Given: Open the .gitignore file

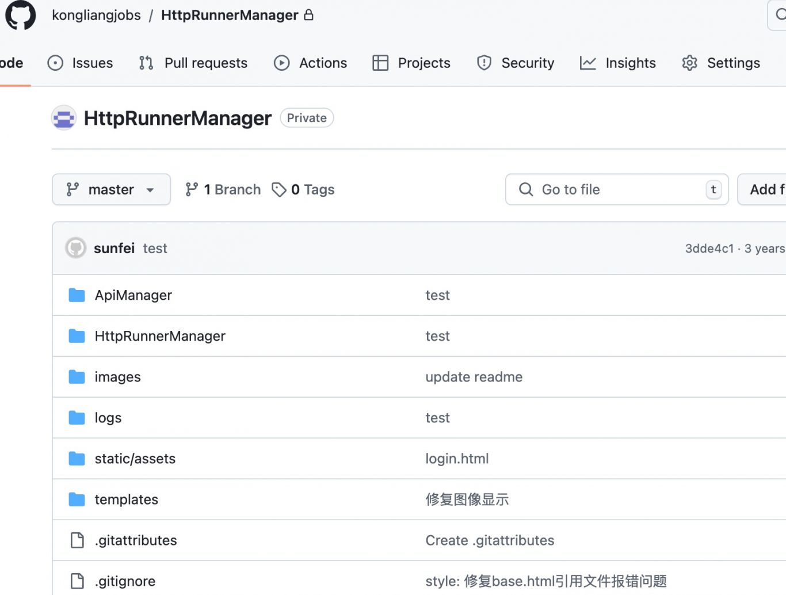Looking at the screenshot, I should [125, 581].
